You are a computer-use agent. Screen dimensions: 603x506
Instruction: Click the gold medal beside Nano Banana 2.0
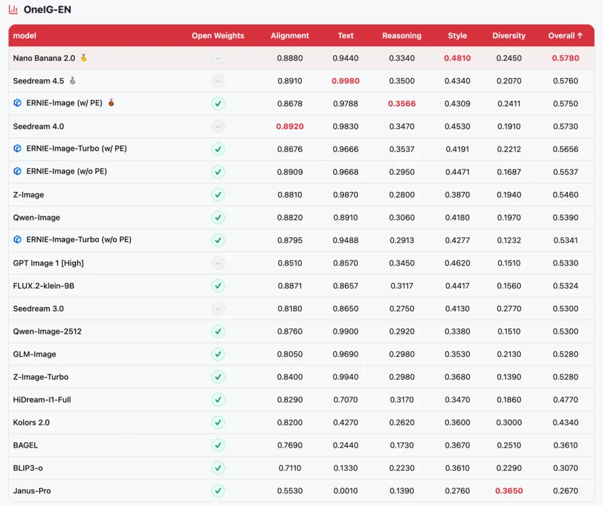[84, 58]
